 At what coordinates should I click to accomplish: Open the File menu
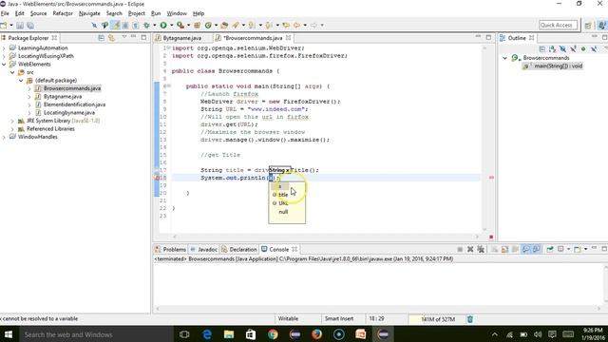click(x=5, y=13)
